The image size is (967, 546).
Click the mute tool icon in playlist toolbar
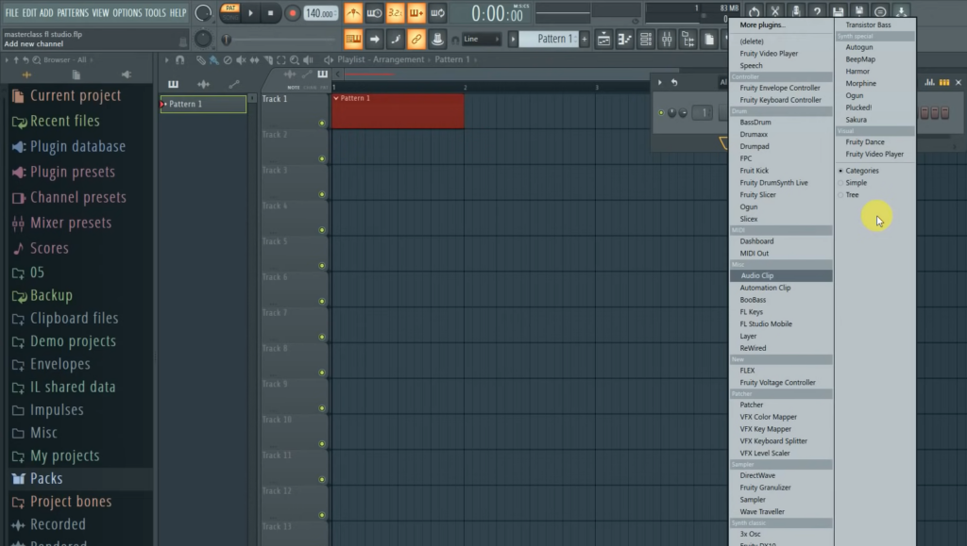pyautogui.click(x=241, y=58)
